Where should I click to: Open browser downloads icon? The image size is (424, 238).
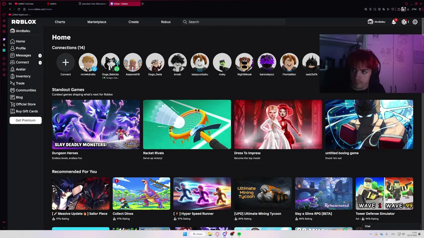coord(408,9)
